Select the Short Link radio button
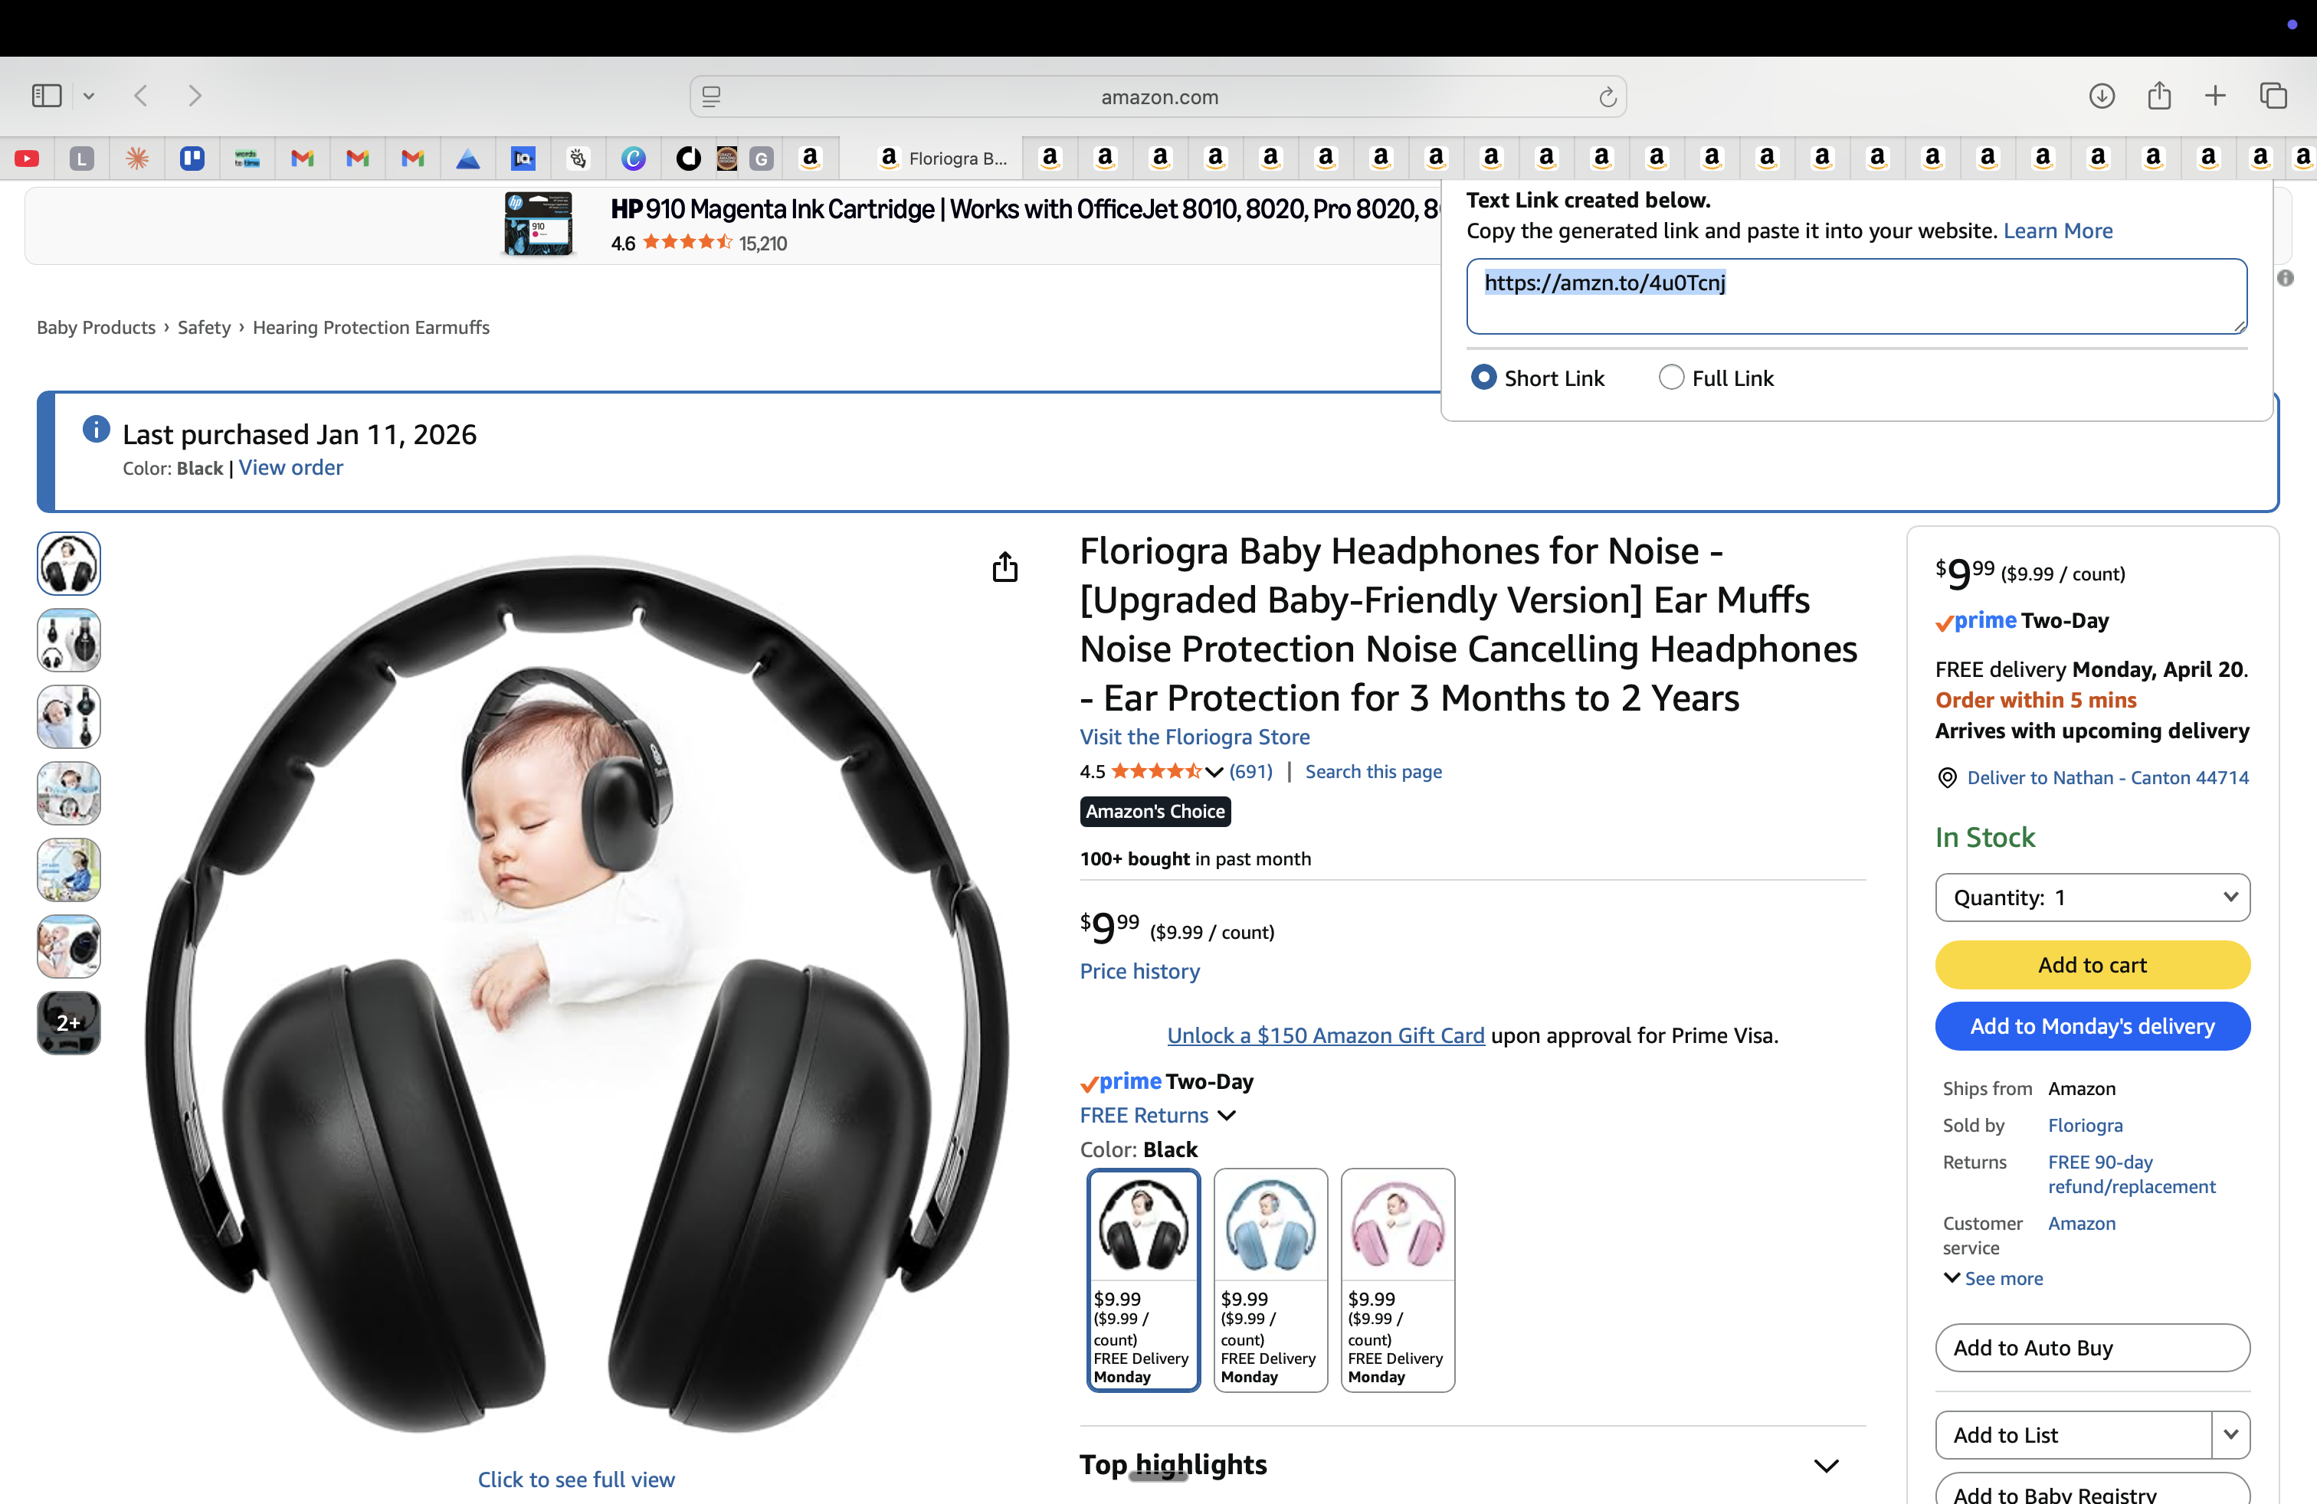 (1483, 378)
